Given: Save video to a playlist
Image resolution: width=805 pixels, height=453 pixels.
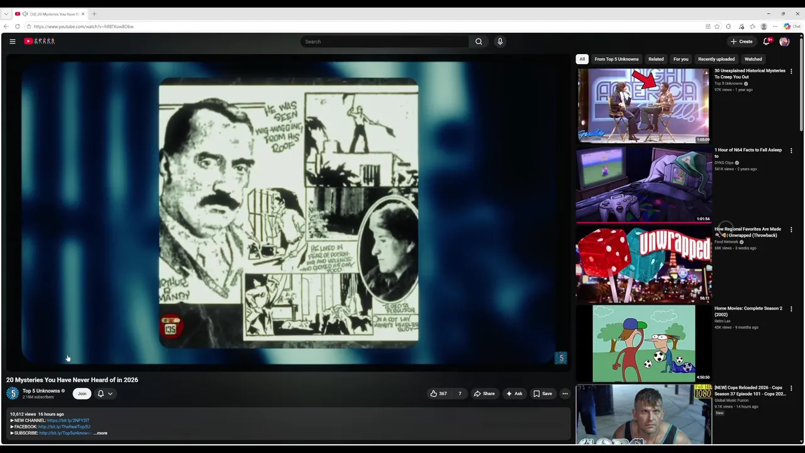Looking at the screenshot, I should pos(542,394).
